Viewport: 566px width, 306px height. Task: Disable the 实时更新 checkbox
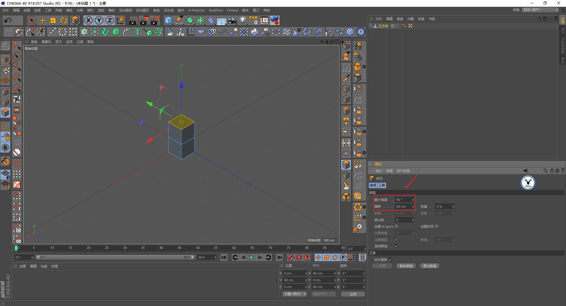(x=390, y=259)
